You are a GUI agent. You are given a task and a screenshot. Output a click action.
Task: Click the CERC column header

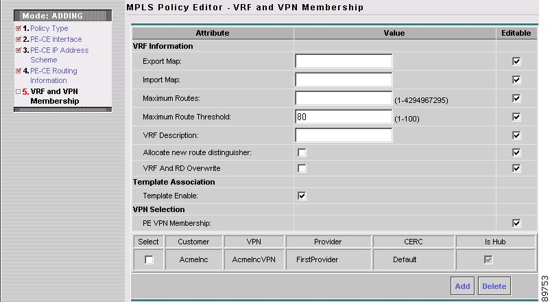coord(414,242)
